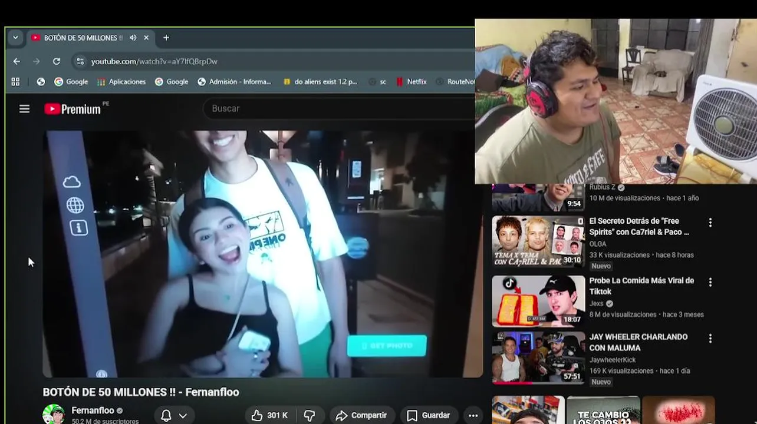Reload the YouTube page
This screenshot has width=757, height=424.
[x=57, y=61]
